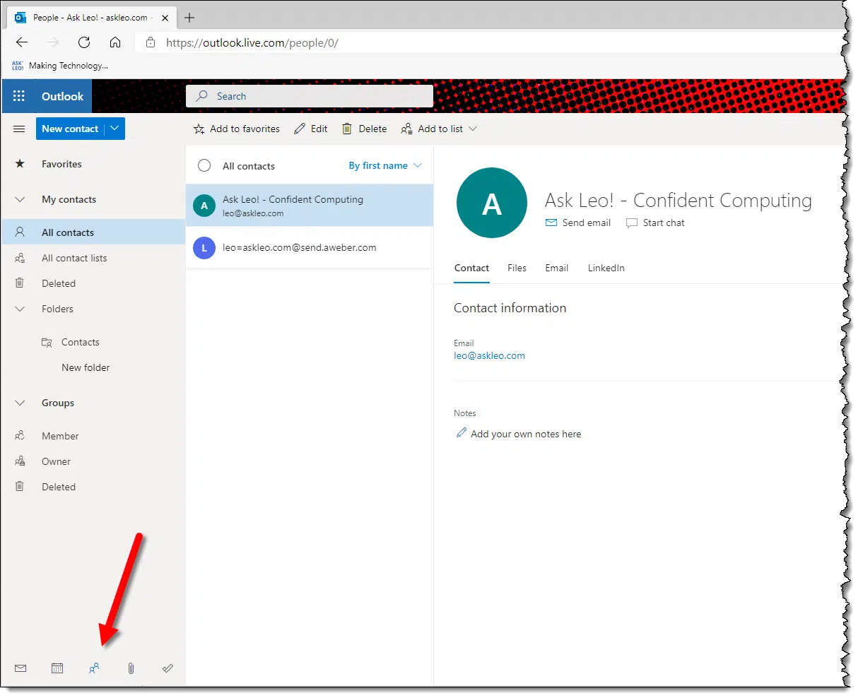Image resolution: width=863 pixels, height=698 pixels.
Task: Select leo=askleo.com@send.aweber.com contact row
Action: 310,248
